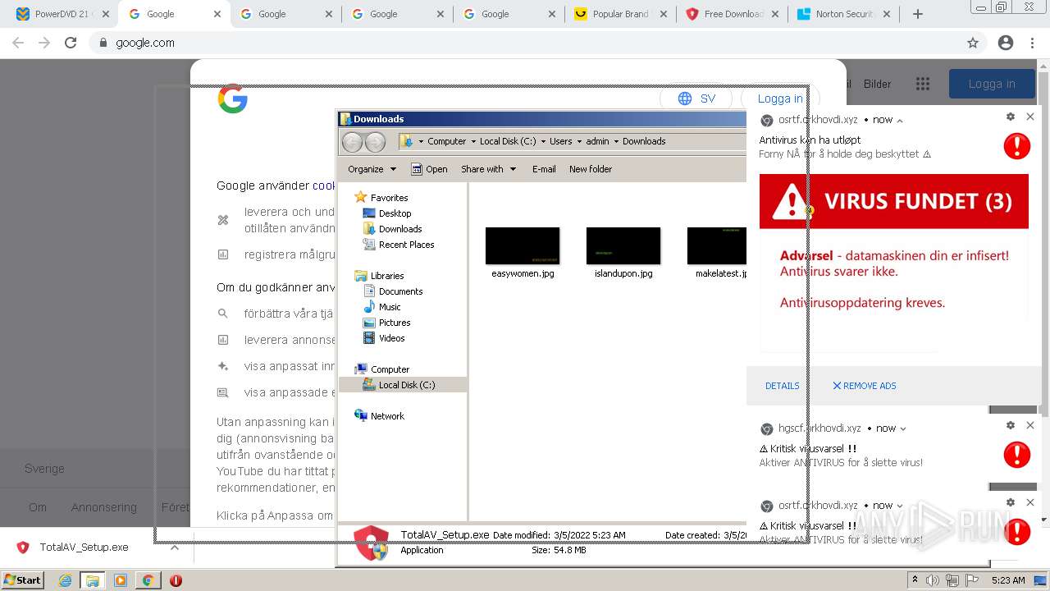Open the Organize dropdown menu
The image size is (1050, 591).
pos(372,169)
